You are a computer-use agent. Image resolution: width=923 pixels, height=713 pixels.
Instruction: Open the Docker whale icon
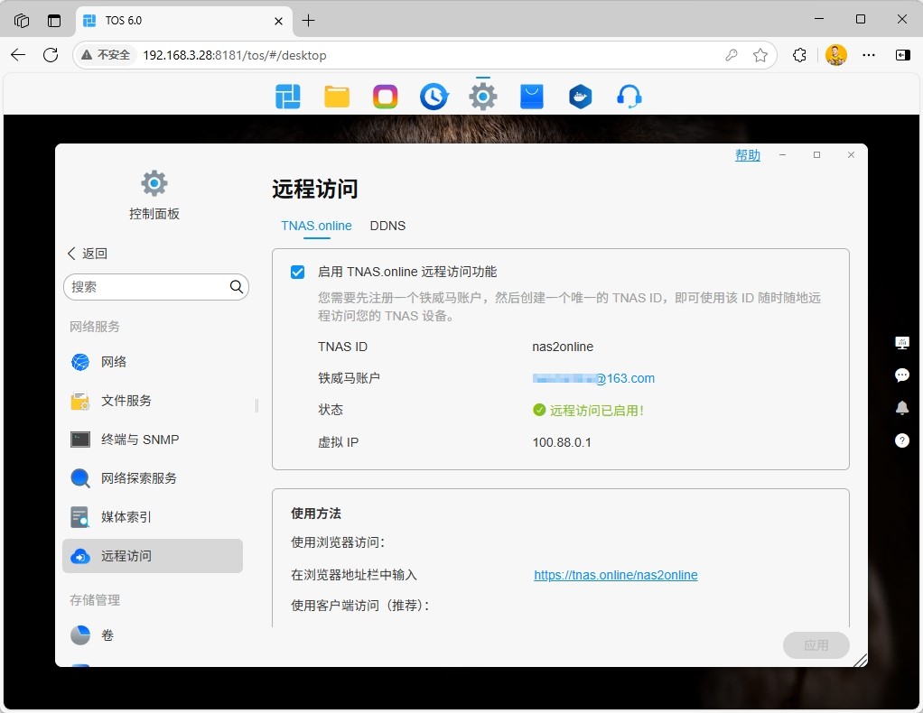click(580, 97)
